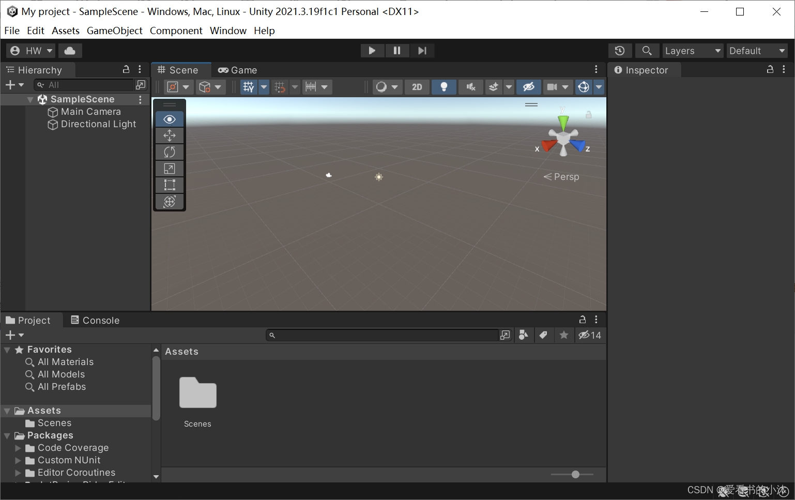
Task: Click the scene gizmo blue Z axis cone
Action: click(x=578, y=145)
